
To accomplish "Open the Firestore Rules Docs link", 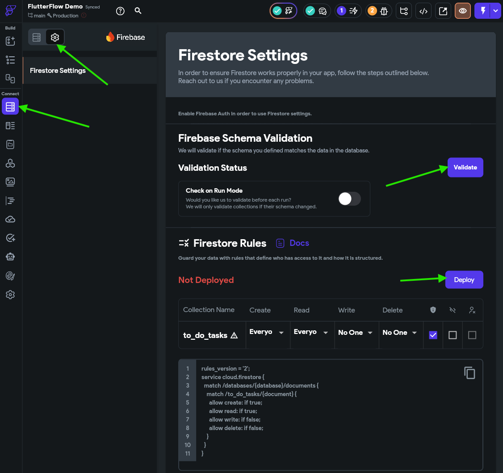I will click(293, 243).
